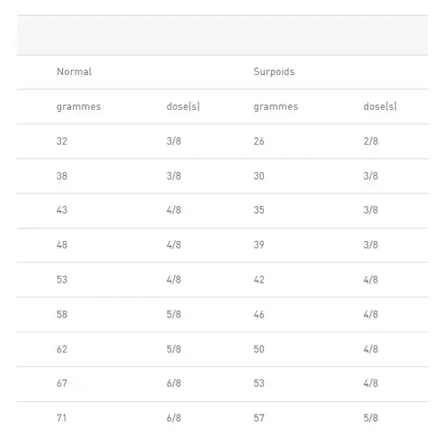Select the Normal grammes cell 71

(x=62, y=418)
